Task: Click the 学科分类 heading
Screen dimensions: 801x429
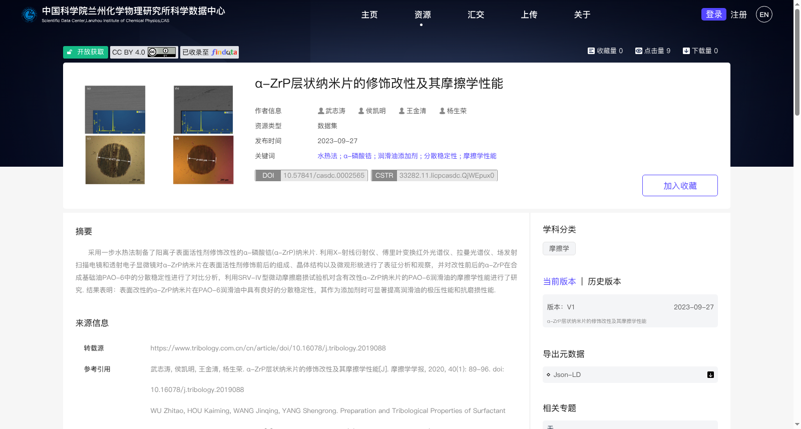Action: (x=560, y=230)
